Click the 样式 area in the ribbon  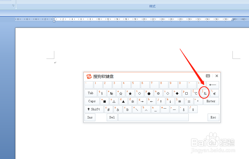coord(152,6)
